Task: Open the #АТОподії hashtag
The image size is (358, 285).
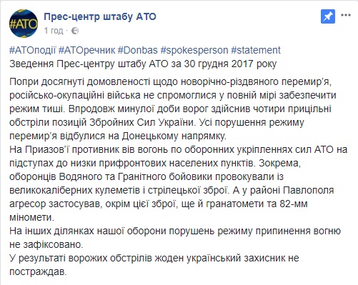Action: 32,50
